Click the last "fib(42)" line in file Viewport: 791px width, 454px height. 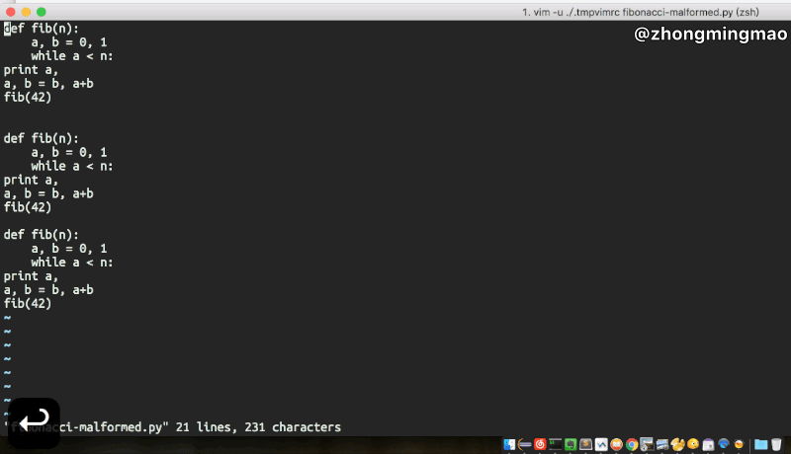point(28,304)
